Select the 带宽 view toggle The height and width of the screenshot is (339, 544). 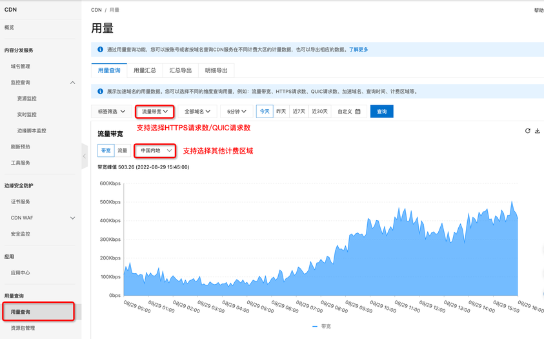click(x=106, y=150)
